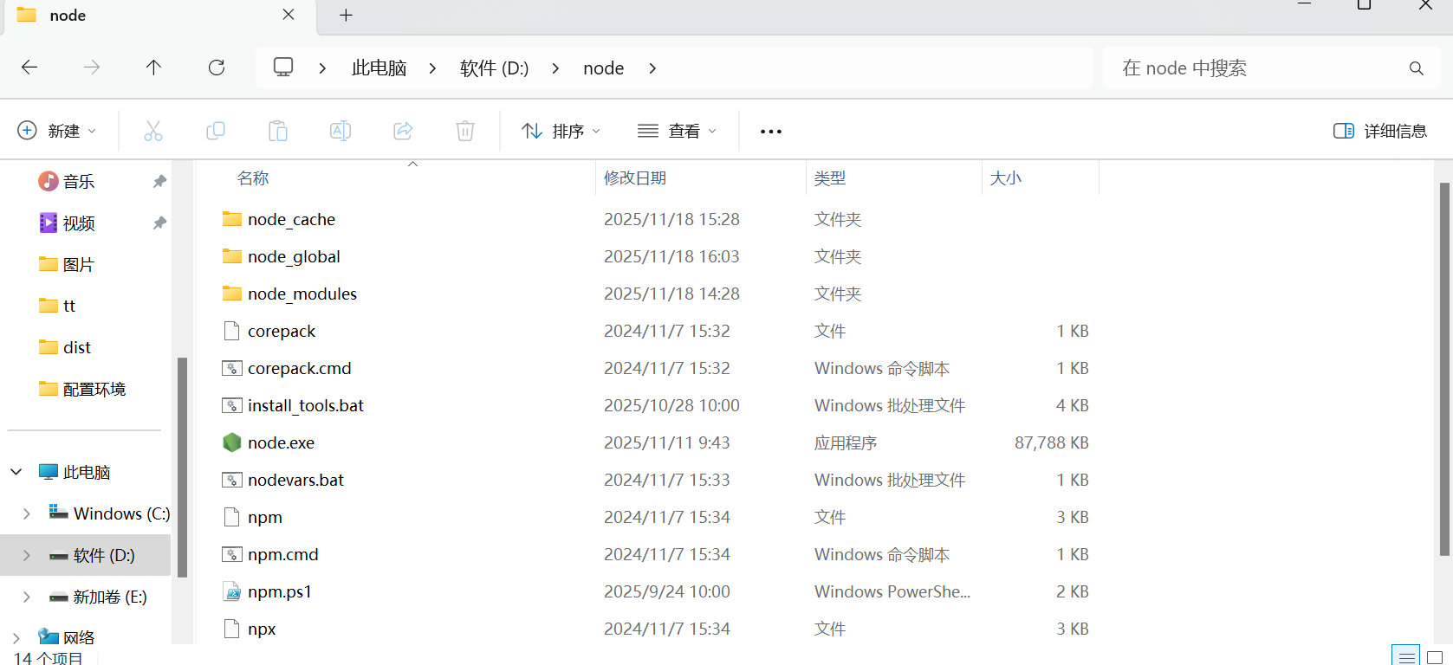Click the Share icon in toolbar
Screen dimensions: 1453x665
[x=403, y=131]
